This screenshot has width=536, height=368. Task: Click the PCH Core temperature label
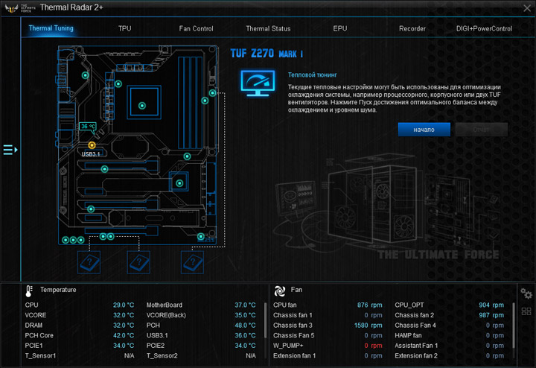[39, 335]
